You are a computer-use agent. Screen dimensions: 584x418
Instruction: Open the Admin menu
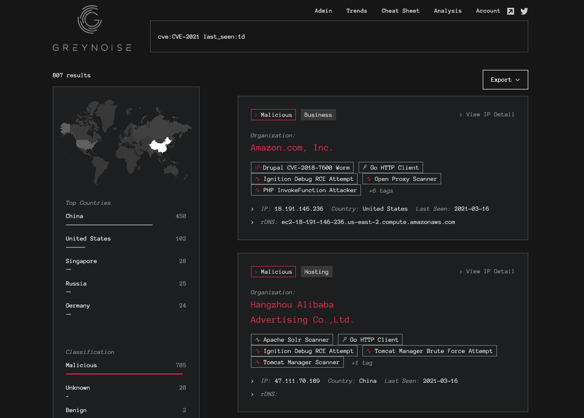click(323, 11)
